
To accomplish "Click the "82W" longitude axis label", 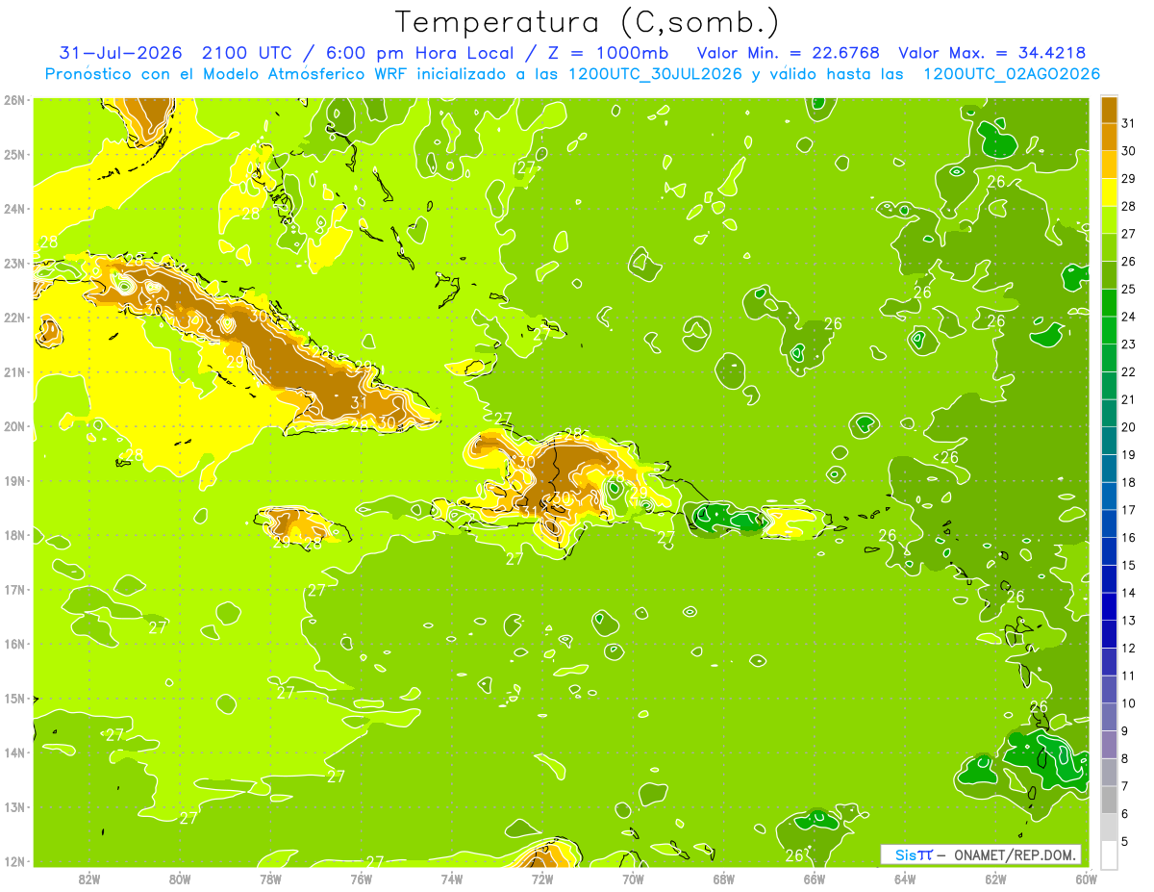I will pyautogui.click(x=89, y=879).
